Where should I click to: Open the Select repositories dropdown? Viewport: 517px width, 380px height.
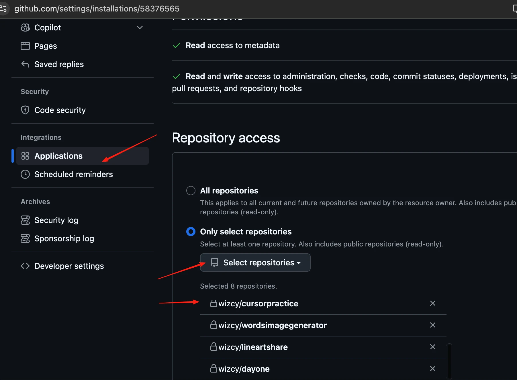[x=255, y=263]
